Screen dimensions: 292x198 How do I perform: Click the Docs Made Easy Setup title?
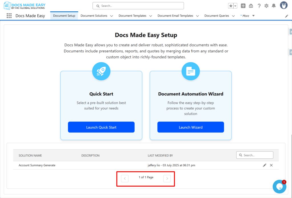146,35
